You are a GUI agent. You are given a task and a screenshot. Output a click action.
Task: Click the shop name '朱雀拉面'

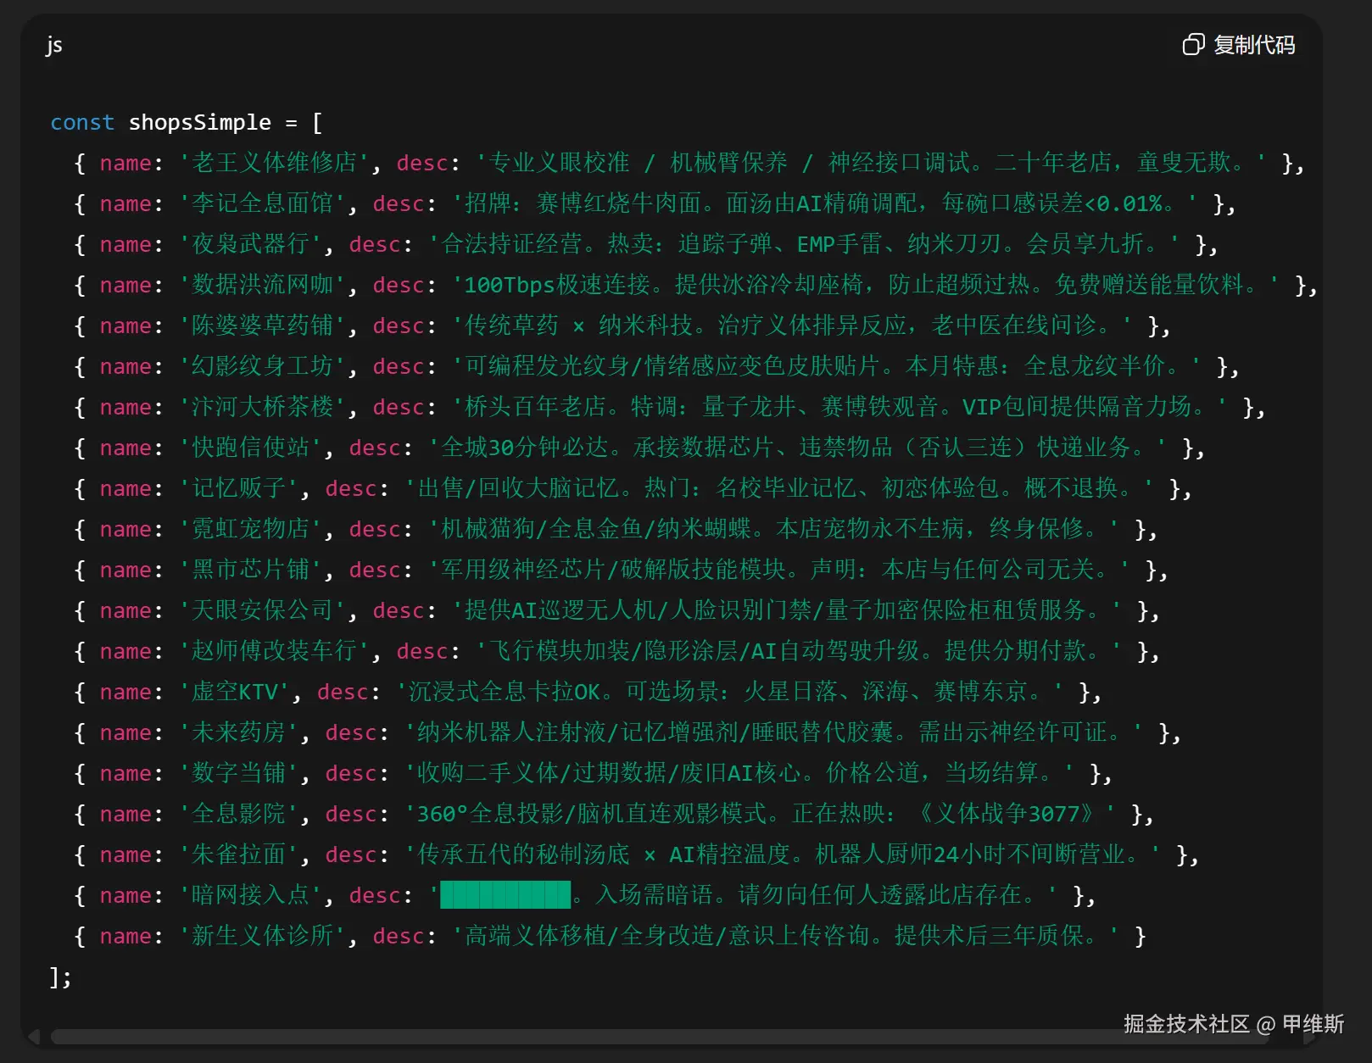239,854
